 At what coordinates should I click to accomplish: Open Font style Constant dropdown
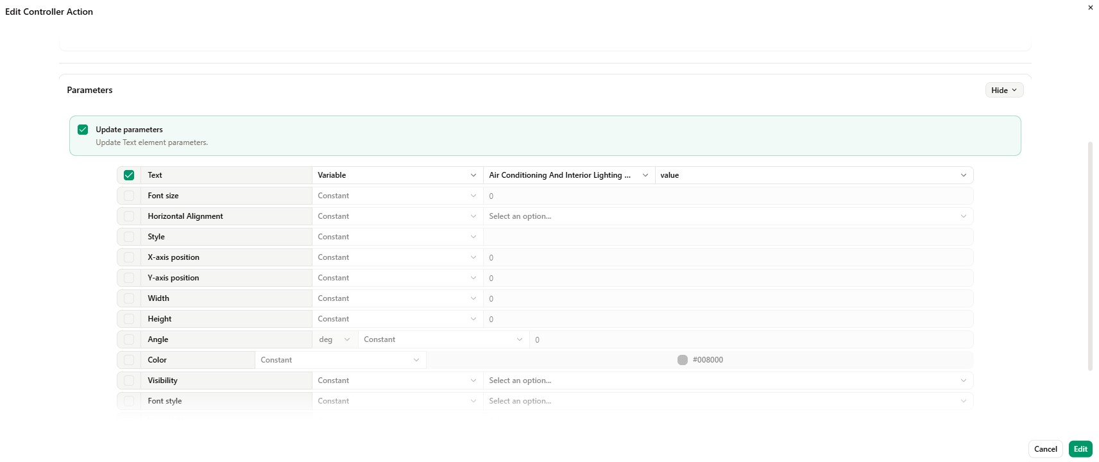click(397, 401)
